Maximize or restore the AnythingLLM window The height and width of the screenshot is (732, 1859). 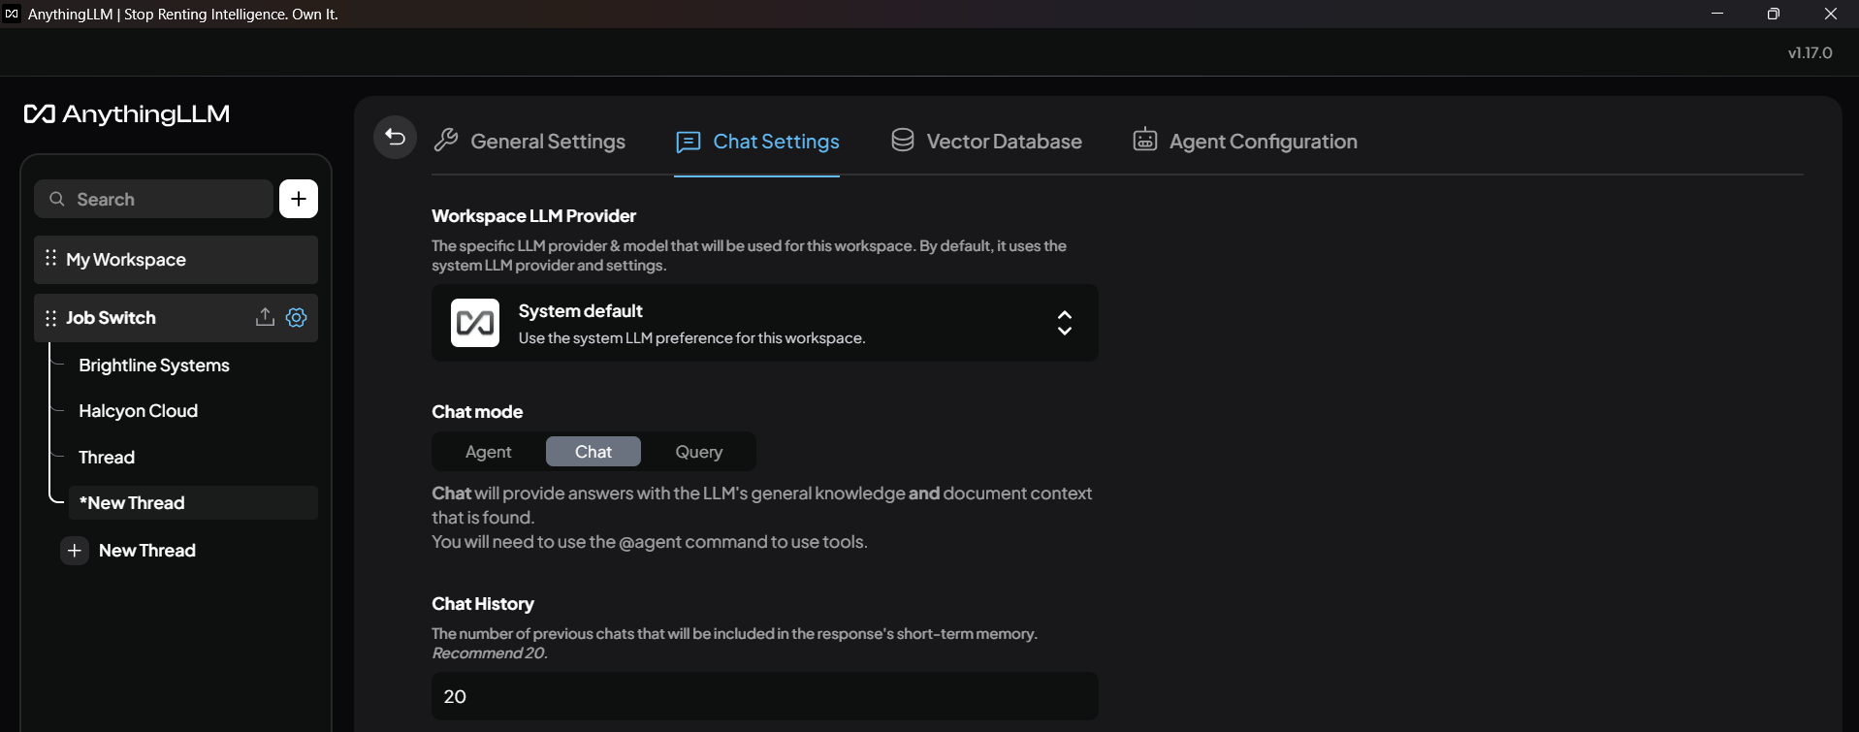tap(1774, 14)
